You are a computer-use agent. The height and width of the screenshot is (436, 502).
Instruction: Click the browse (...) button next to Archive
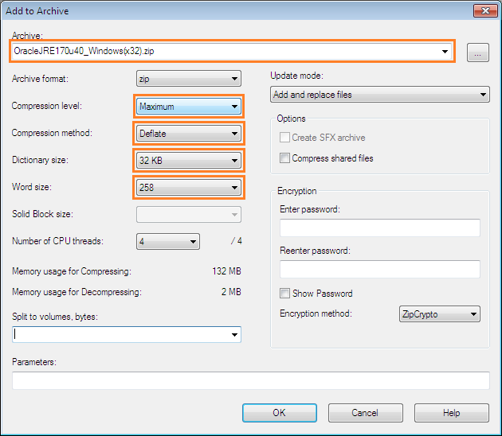pos(477,52)
